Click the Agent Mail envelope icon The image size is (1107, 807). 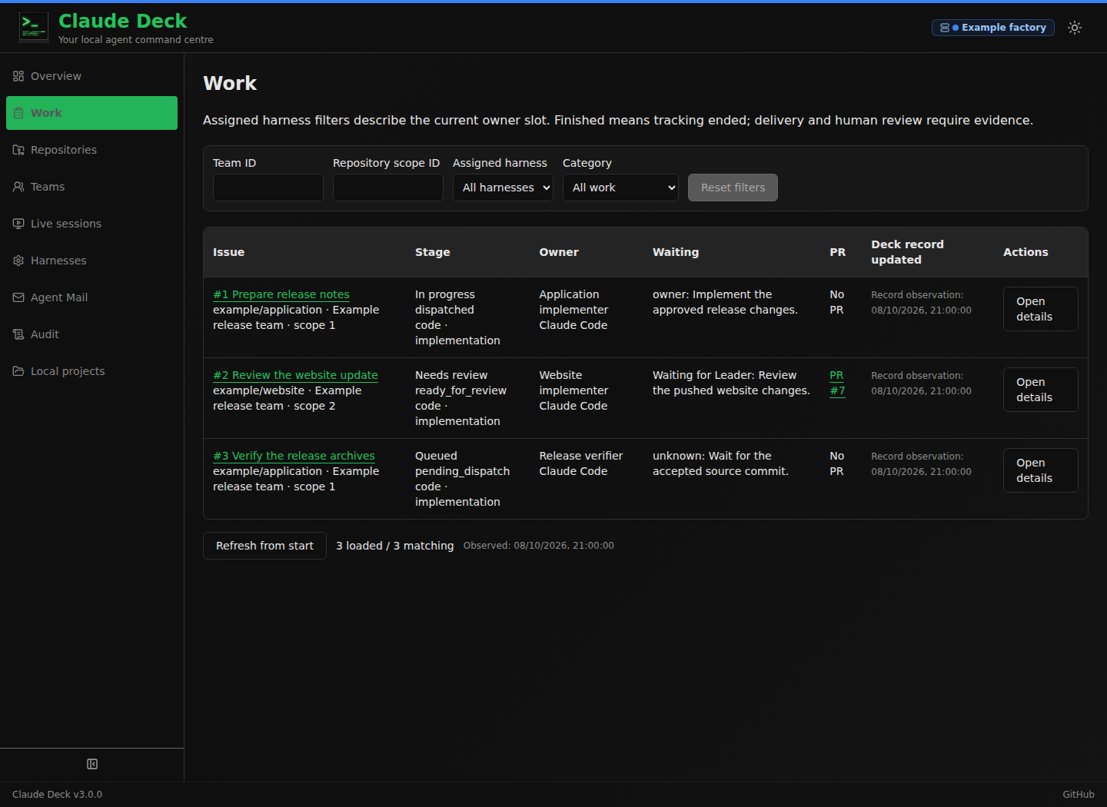tap(18, 297)
